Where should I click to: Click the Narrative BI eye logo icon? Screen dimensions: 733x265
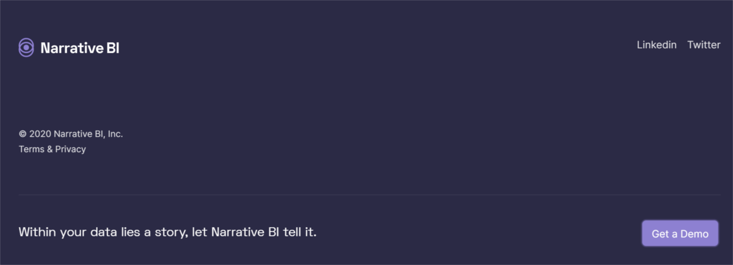[26, 48]
